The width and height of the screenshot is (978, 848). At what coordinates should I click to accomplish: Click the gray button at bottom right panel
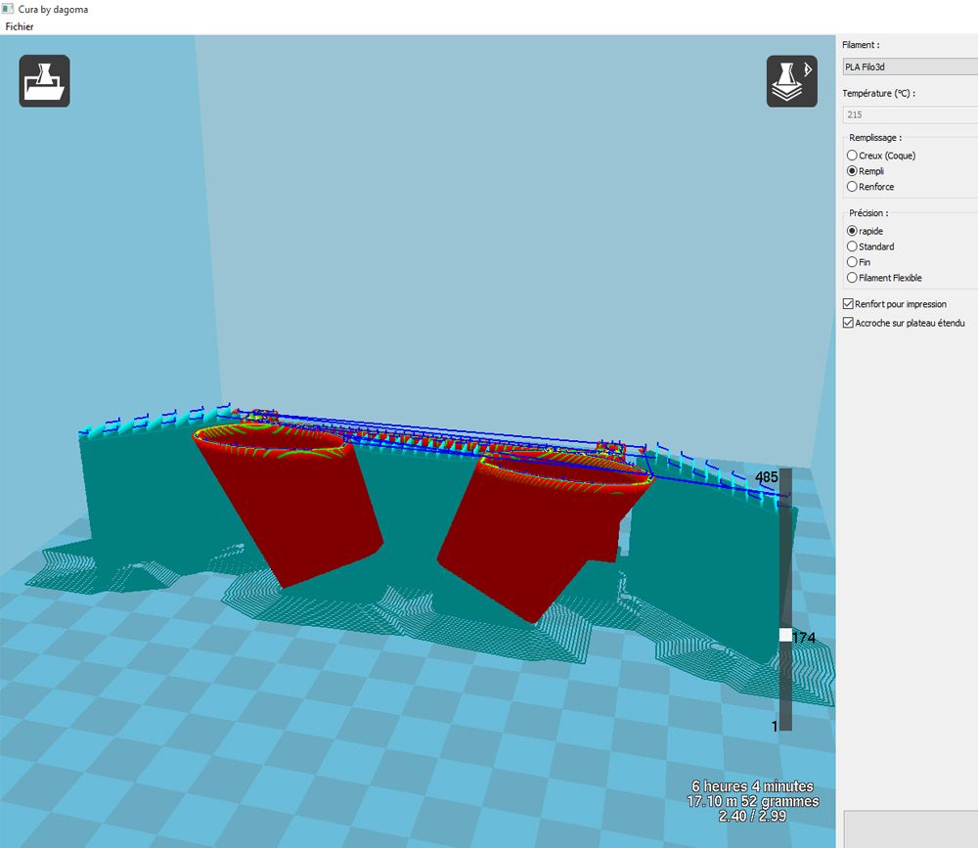(x=911, y=829)
